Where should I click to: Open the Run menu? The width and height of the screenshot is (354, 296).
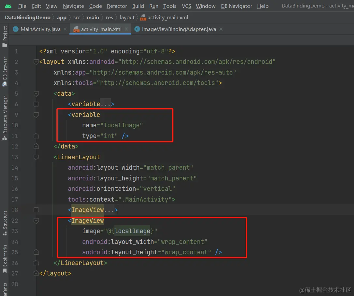[x=154, y=6]
